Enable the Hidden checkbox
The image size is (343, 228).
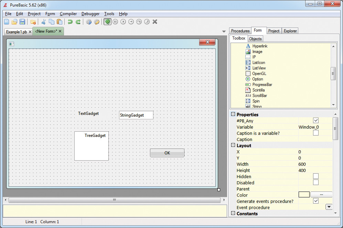pyautogui.click(x=315, y=176)
